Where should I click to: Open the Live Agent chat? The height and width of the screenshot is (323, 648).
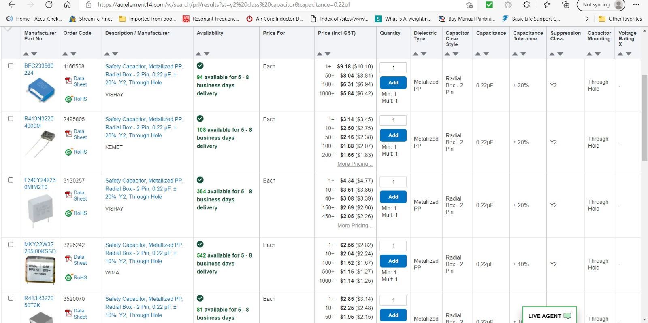(x=550, y=316)
